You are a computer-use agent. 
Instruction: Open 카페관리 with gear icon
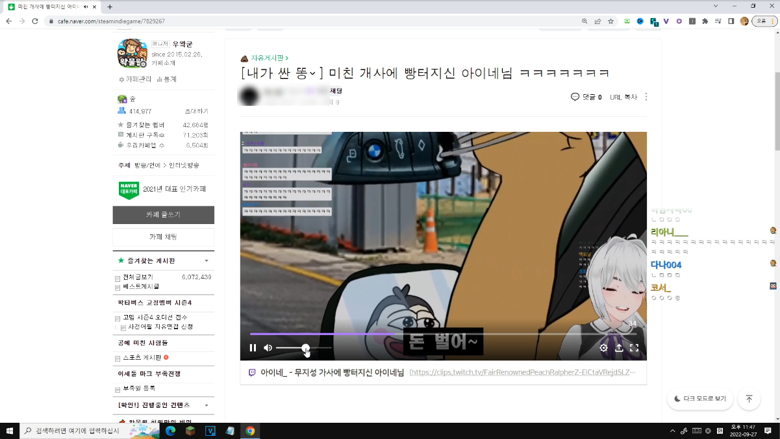[134, 79]
